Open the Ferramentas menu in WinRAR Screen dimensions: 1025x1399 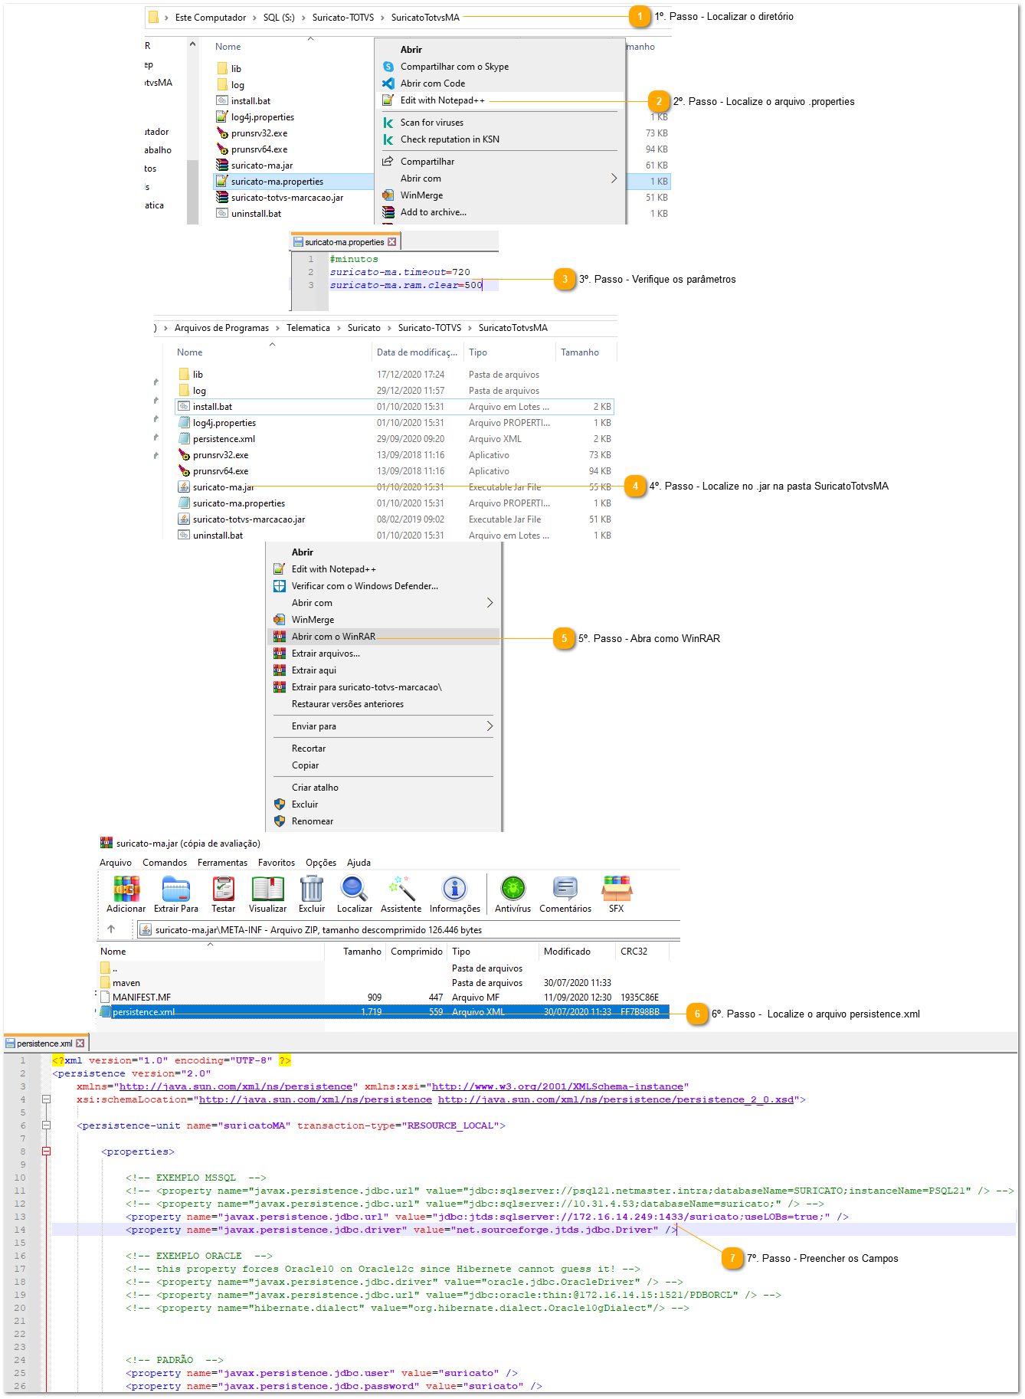coord(222,863)
